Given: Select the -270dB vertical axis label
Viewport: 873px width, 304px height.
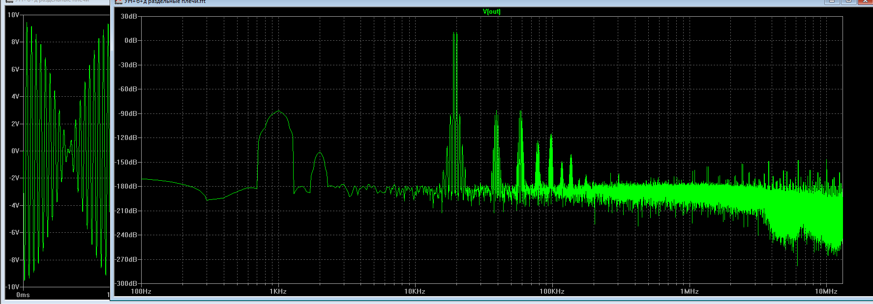Looking at the screenshot, I should [126, 259].
